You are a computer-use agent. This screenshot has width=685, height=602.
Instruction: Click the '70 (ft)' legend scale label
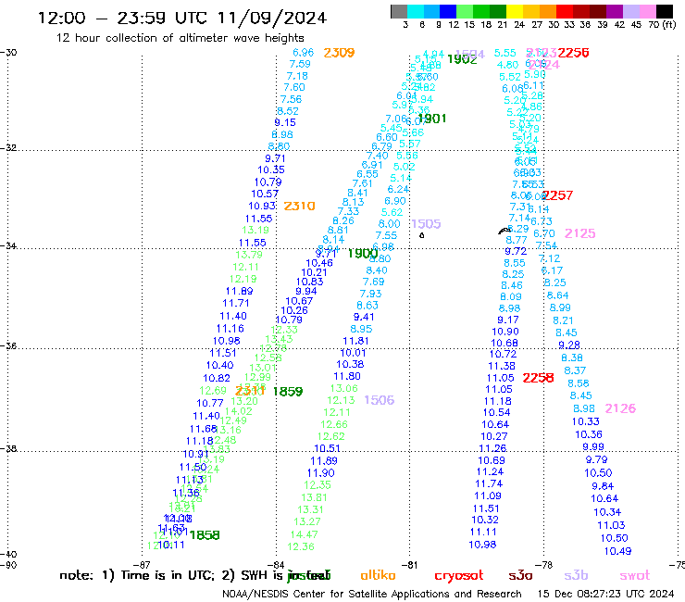(x=662, y=25)
